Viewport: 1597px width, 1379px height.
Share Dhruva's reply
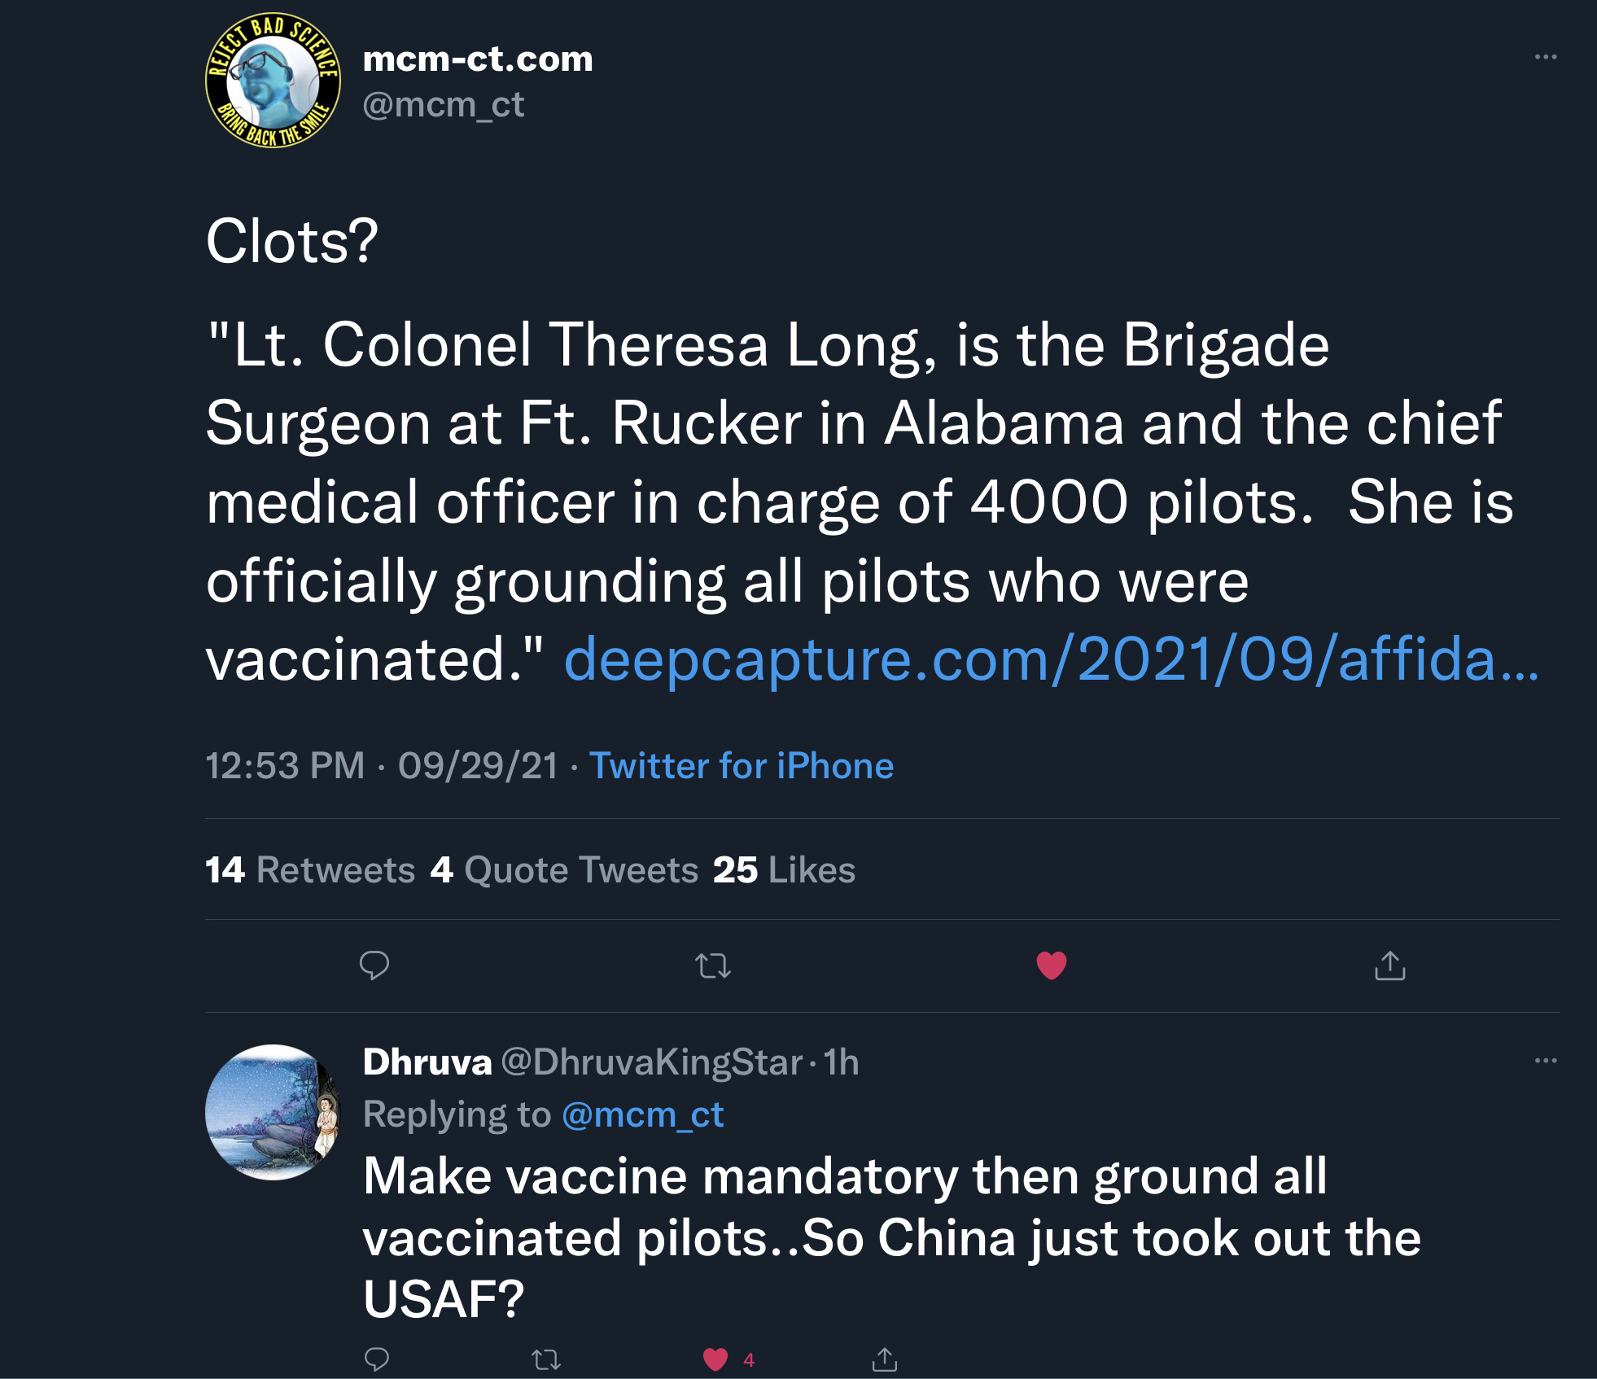[x=884, y=1359]
